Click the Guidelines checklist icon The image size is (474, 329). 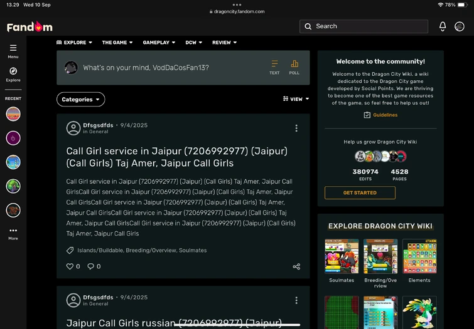point(367,115)
